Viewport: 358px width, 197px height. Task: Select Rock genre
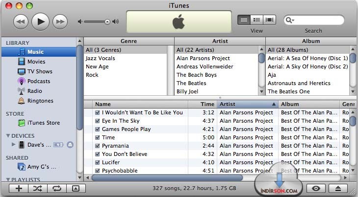(x=126, y=75)
